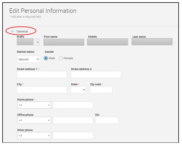Open the State dropdown

(x=78, y=90)
